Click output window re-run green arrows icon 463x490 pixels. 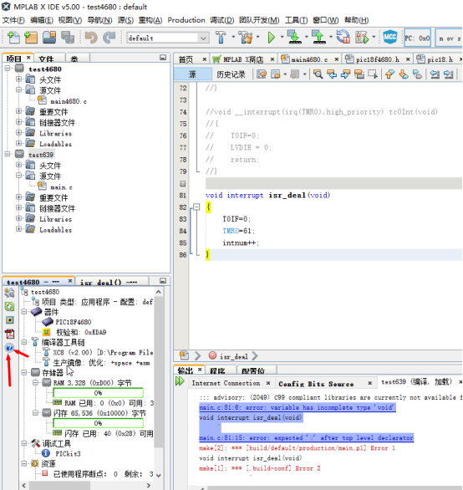(180, 381)
